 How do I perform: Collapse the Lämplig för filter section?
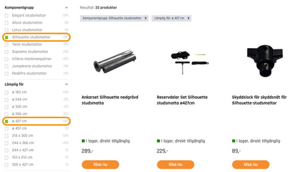(66, 84)
